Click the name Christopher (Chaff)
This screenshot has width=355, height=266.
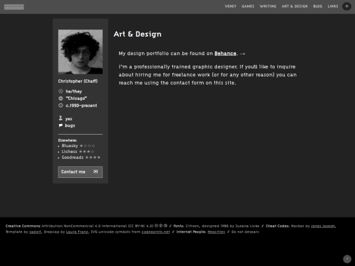tap(78, 81)
